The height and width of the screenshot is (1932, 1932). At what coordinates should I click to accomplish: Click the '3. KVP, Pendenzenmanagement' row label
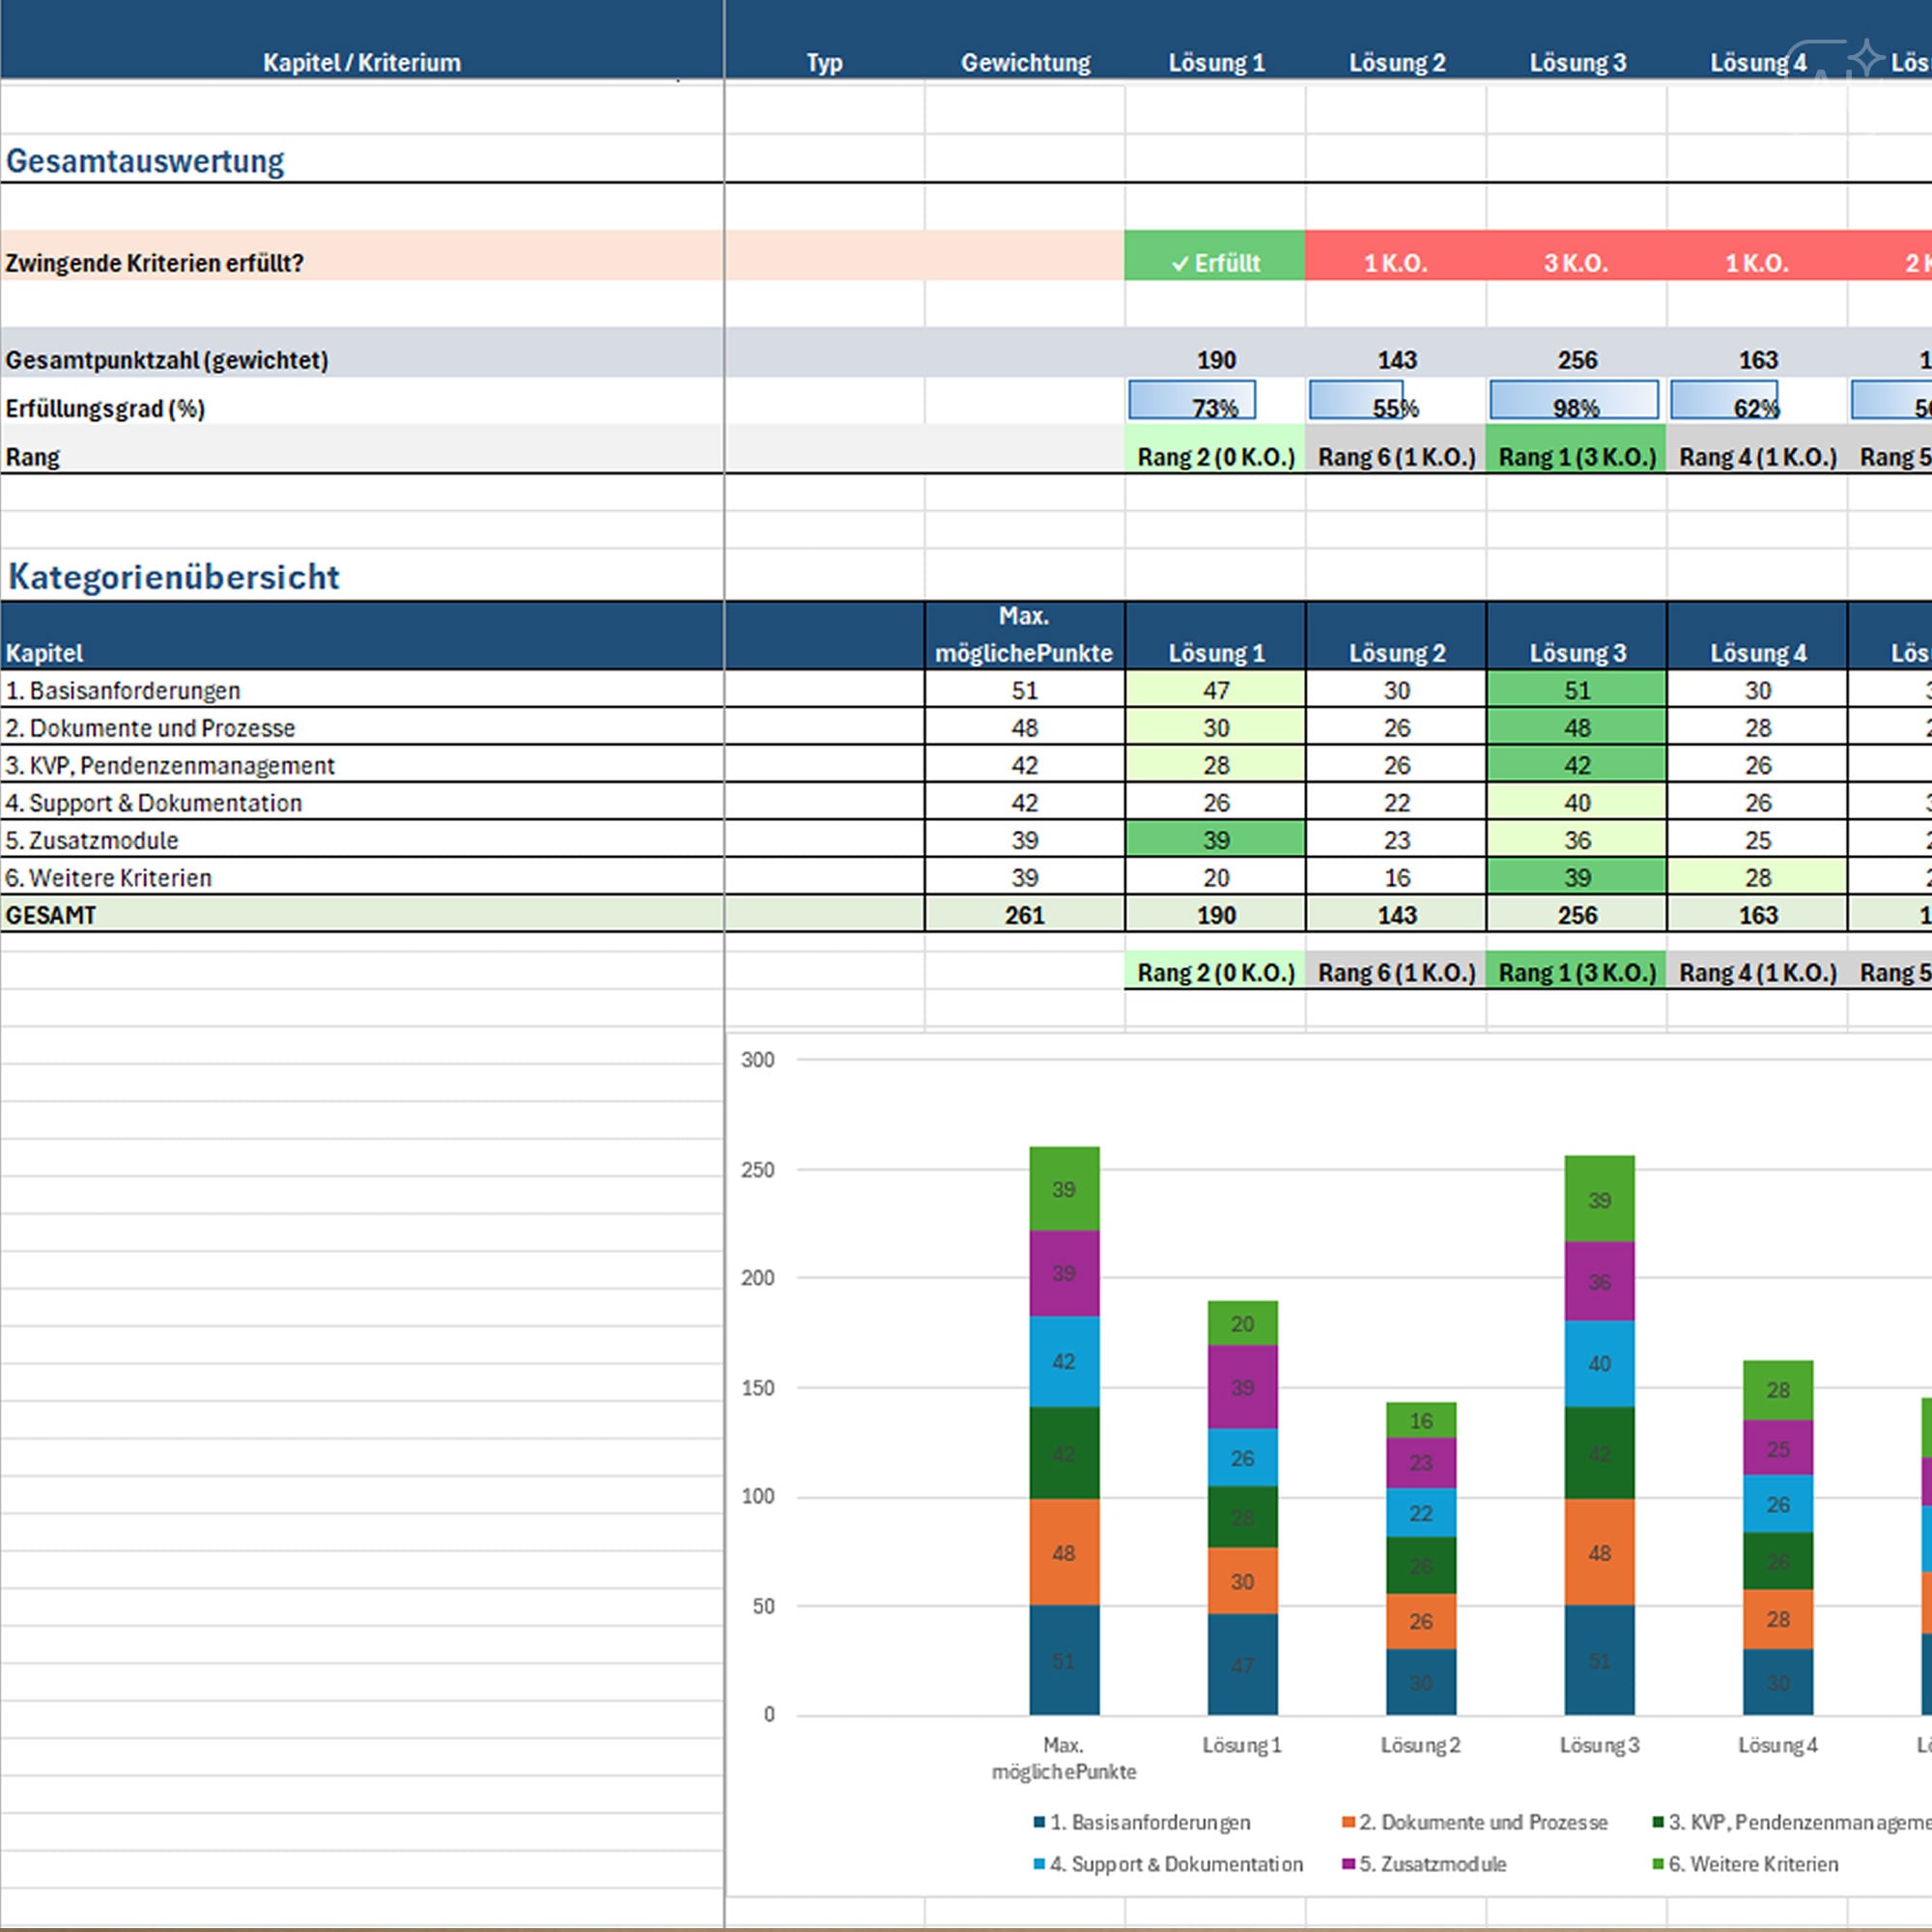[x=170, y=765]
